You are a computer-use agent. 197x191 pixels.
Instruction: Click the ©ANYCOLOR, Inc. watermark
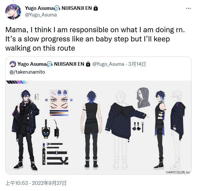(x=178, y=172)
